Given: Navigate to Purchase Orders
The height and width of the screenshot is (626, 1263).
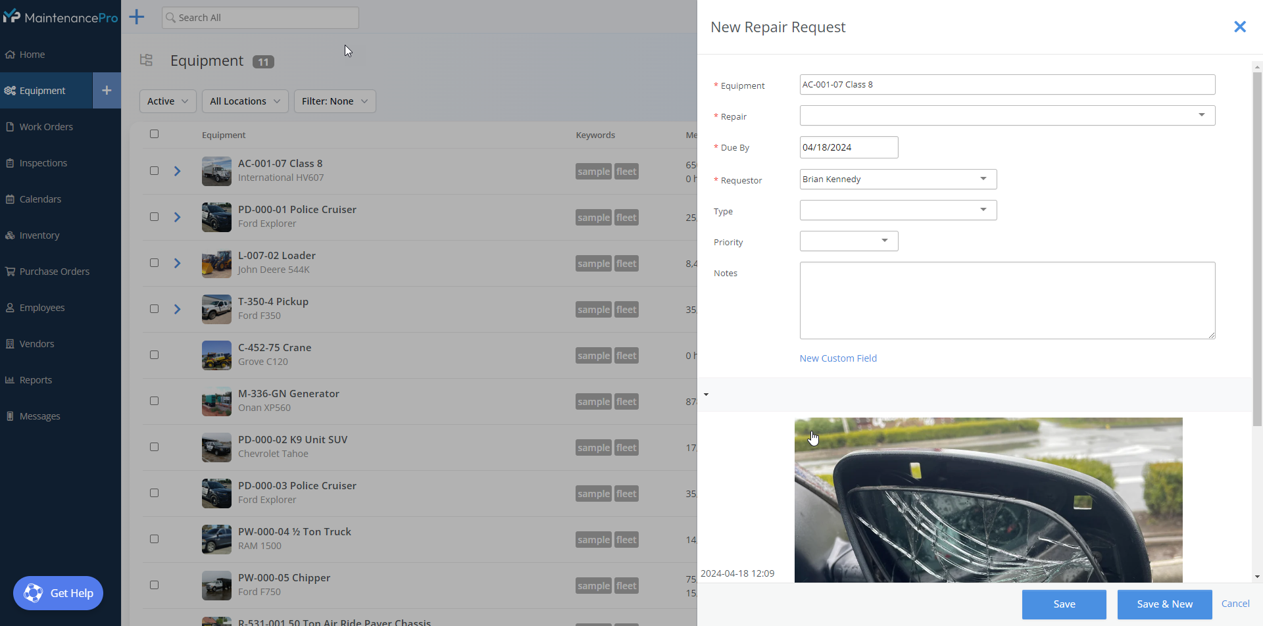Looking at the screenshot, I should point(54,271).
